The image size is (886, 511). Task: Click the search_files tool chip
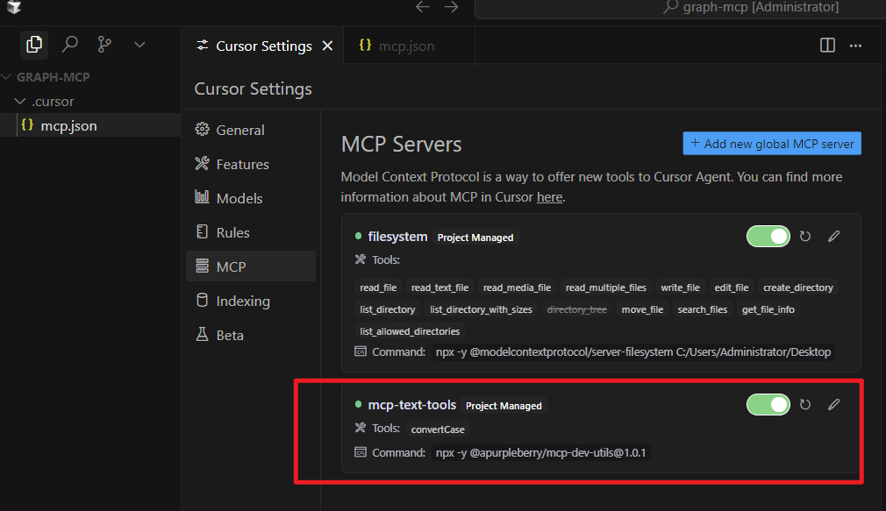[x=703, y=309]
